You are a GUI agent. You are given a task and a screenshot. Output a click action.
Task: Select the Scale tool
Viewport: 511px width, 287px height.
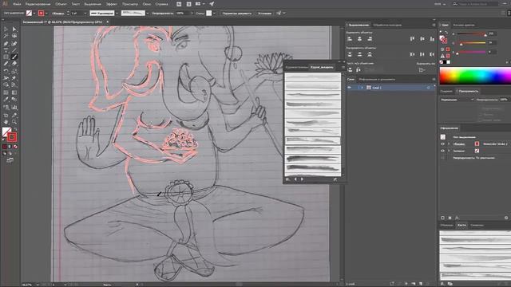(x=14, y=71)
